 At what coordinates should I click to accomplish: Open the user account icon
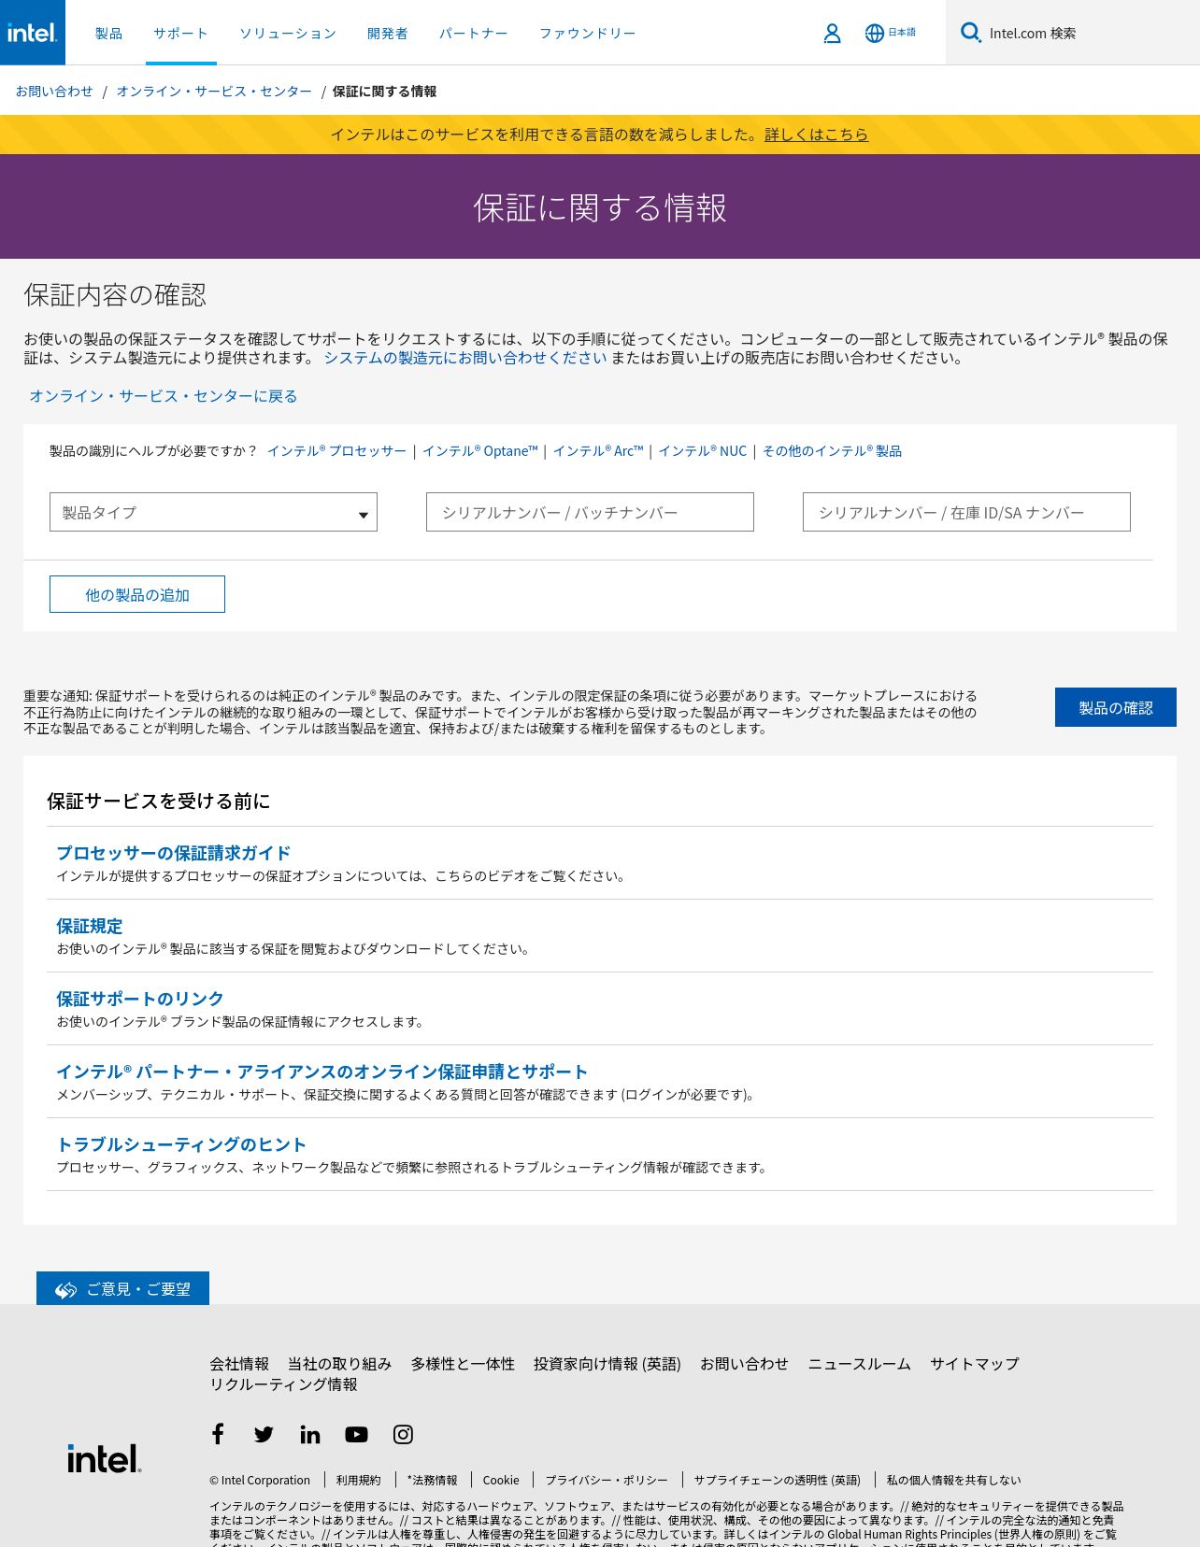[x=832, y=34]
